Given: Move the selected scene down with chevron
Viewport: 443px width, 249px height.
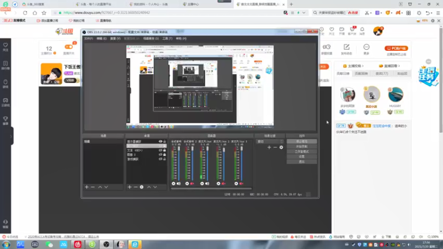Looking at the screenshot, I should pyautogui.click(x=106, y=187).
